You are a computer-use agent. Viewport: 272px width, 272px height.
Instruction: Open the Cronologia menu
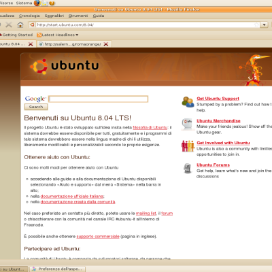(x=29, y=16)
